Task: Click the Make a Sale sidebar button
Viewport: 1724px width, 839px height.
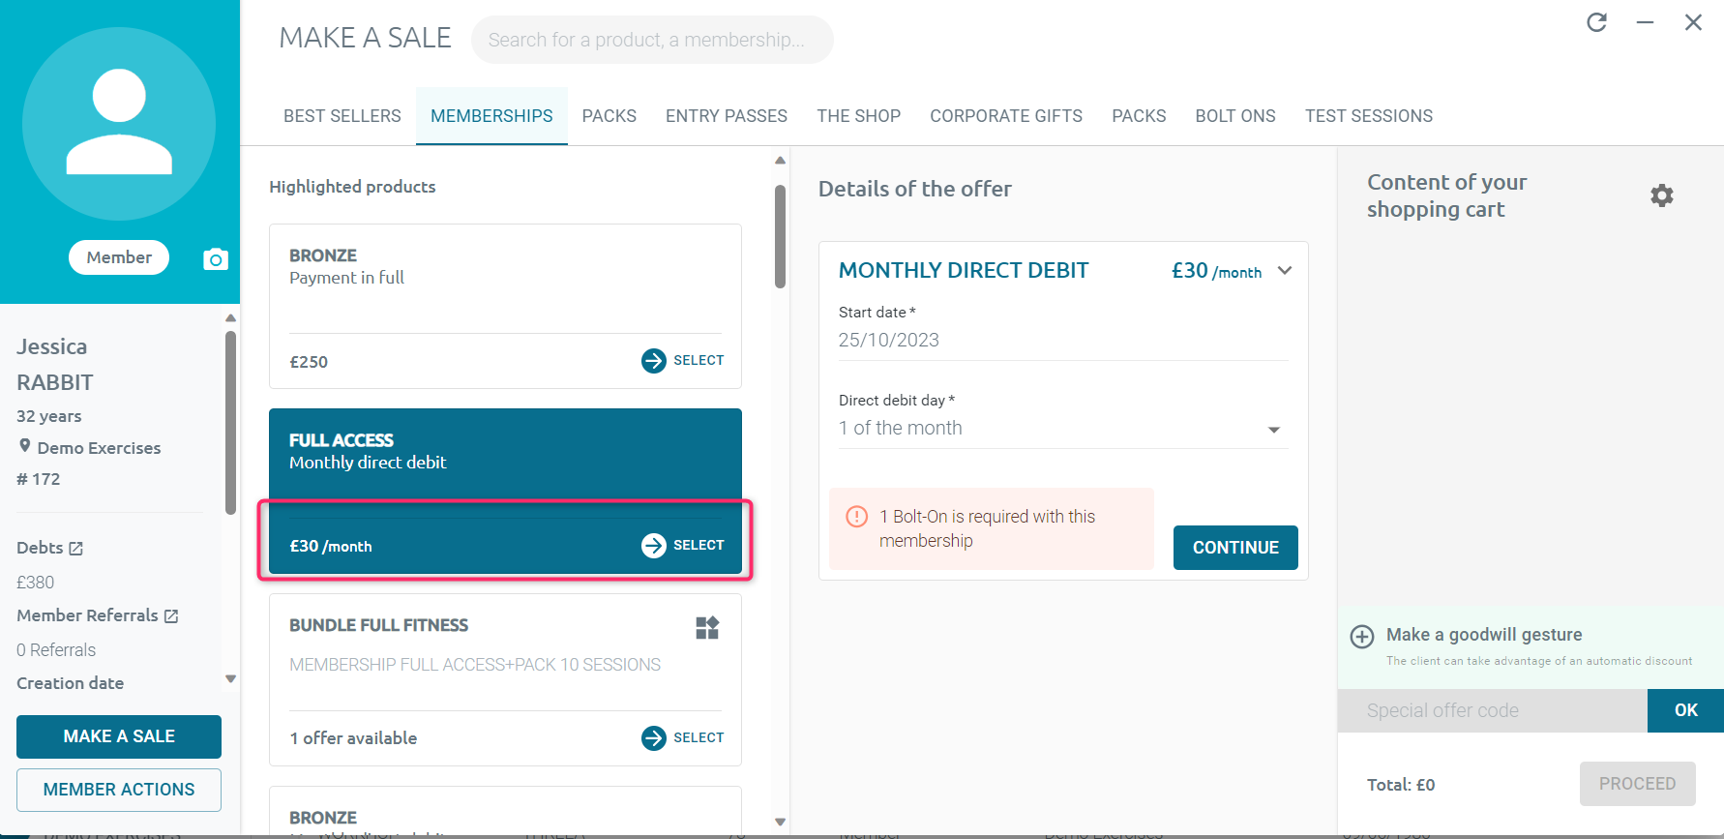Action: pos(119,736)
